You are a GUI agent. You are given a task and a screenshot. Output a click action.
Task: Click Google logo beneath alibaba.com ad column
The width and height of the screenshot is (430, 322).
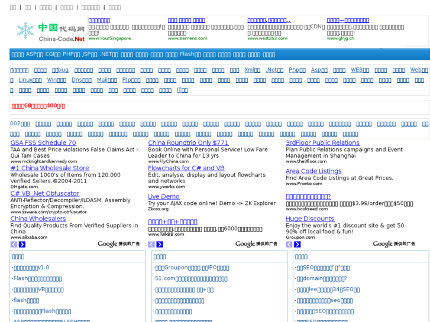tap(108, 244)
